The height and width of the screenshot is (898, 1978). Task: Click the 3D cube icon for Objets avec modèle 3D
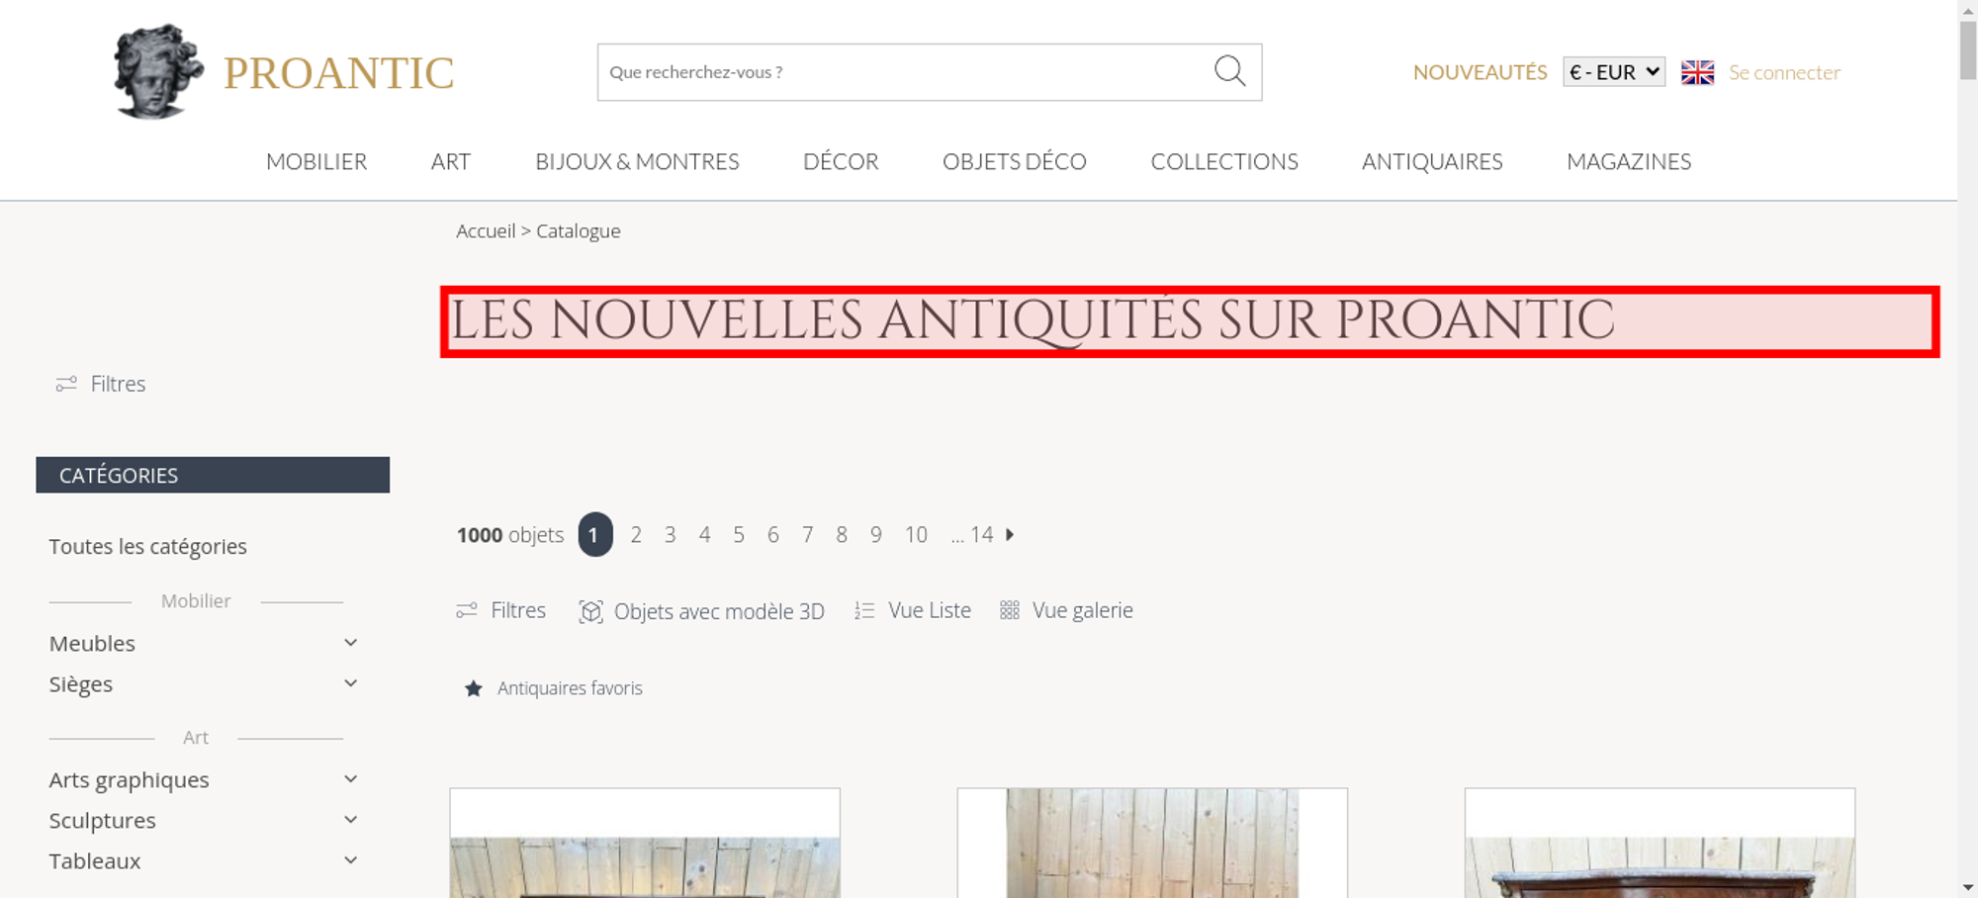[590, 611]
